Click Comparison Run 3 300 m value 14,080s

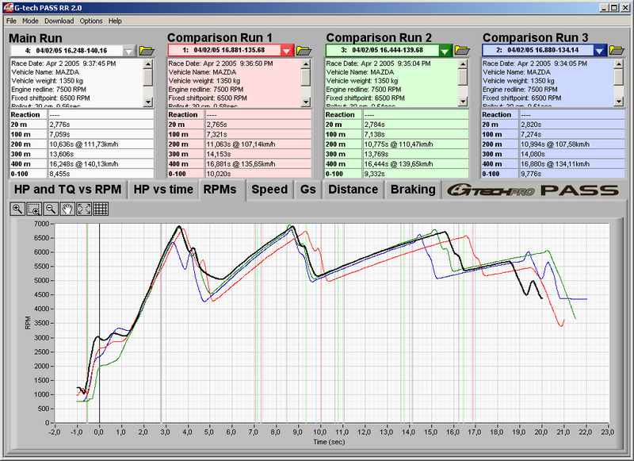(572, 154)
